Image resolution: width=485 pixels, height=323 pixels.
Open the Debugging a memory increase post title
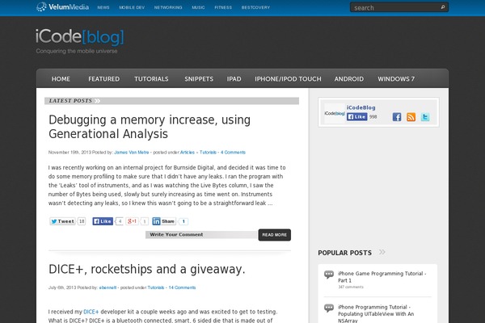[x=150, y=127]
